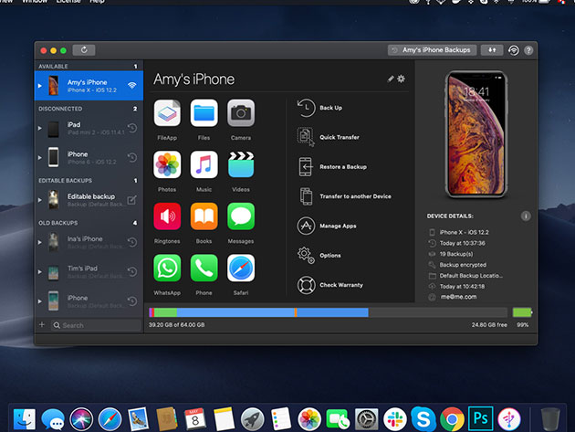Click the refresh toolbar button
Viewport: 575px width, 432px height.
point(84,50)
